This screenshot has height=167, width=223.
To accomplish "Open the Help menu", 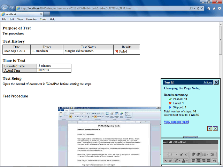I will 53,19.
